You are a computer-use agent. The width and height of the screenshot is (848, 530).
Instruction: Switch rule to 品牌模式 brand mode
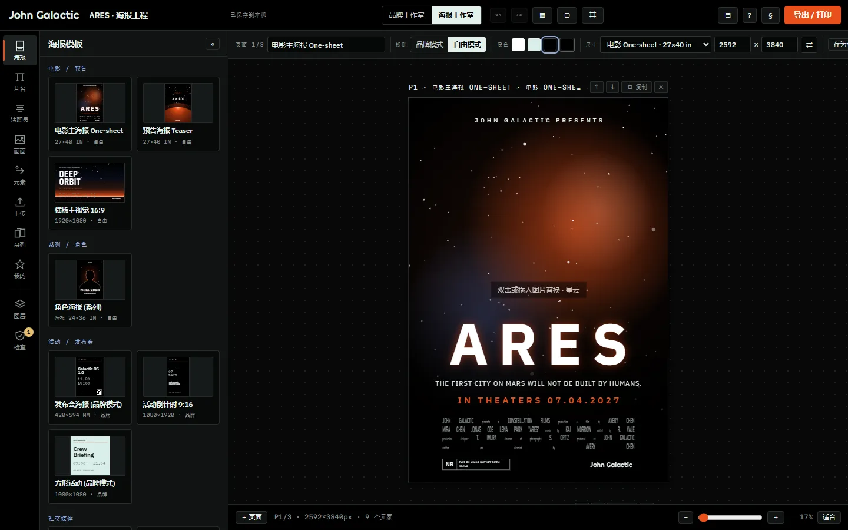429,45
